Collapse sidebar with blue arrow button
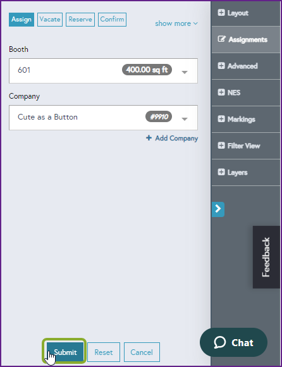 point(218,209)
